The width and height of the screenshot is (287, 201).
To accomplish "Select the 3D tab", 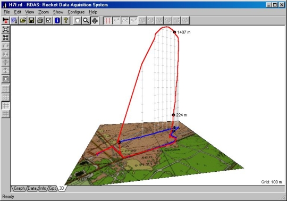I will point(62,188).
